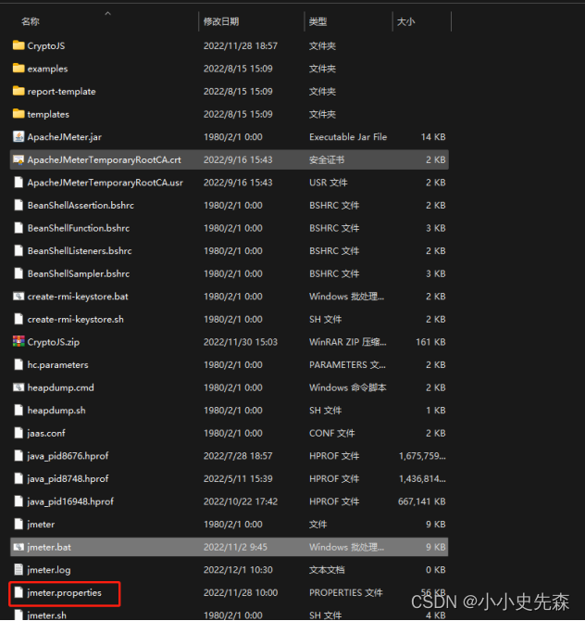Click the jmeter.bat batch file icon

click(19, 547)
